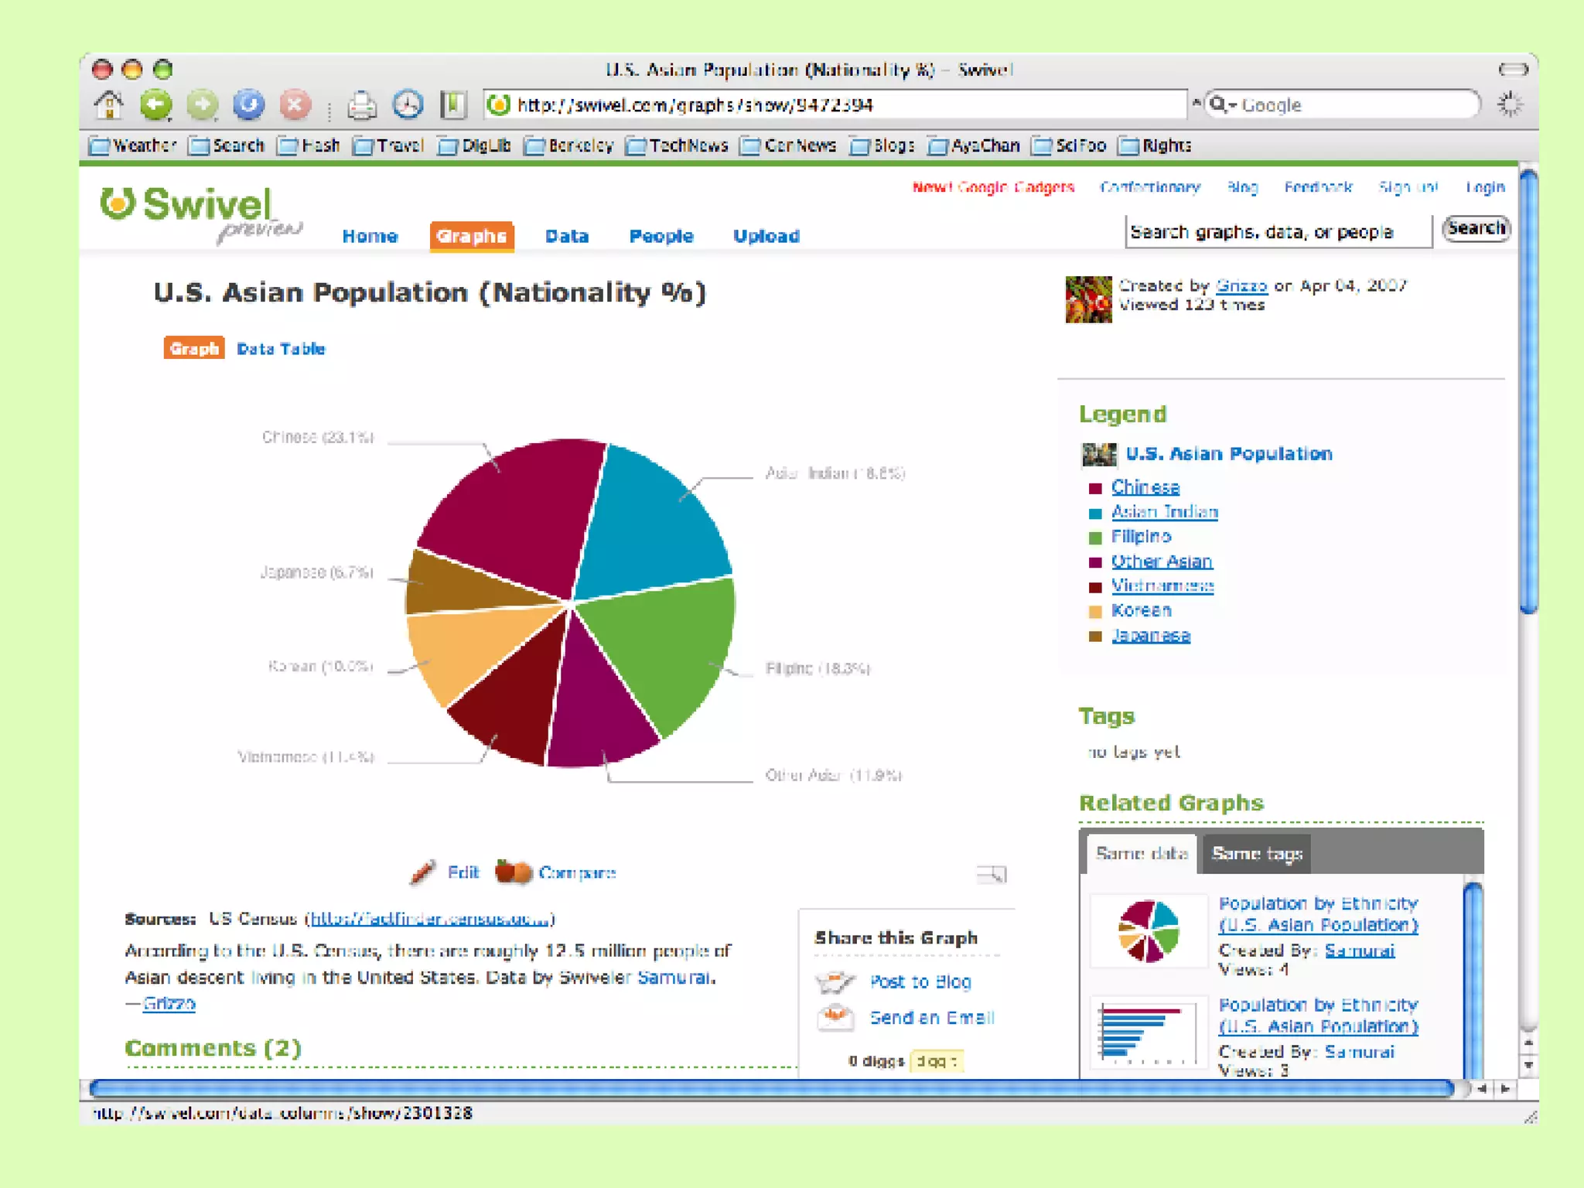Open the Post to Blog link
Viewport: 1584px width, 1188px height.
pyautogui.click(x=920, y=981)
